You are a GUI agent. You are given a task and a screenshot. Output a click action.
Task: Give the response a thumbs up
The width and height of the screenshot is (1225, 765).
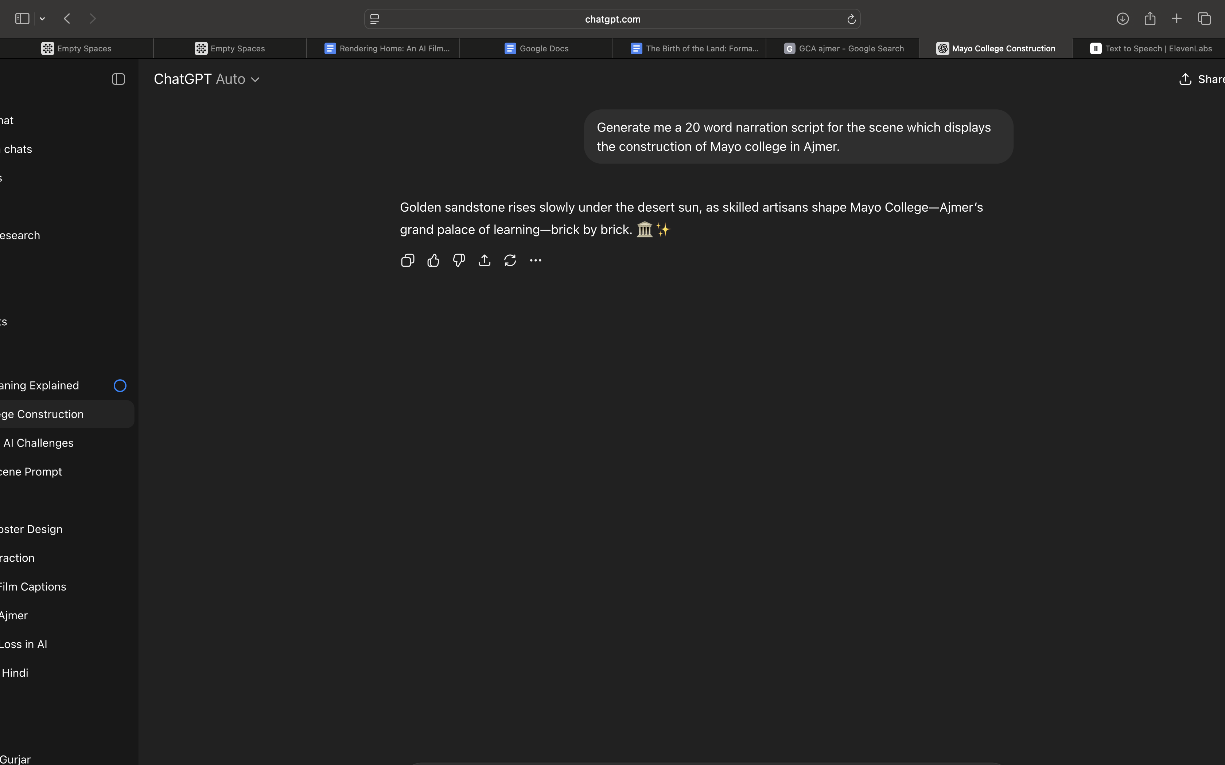pos(433,260)
